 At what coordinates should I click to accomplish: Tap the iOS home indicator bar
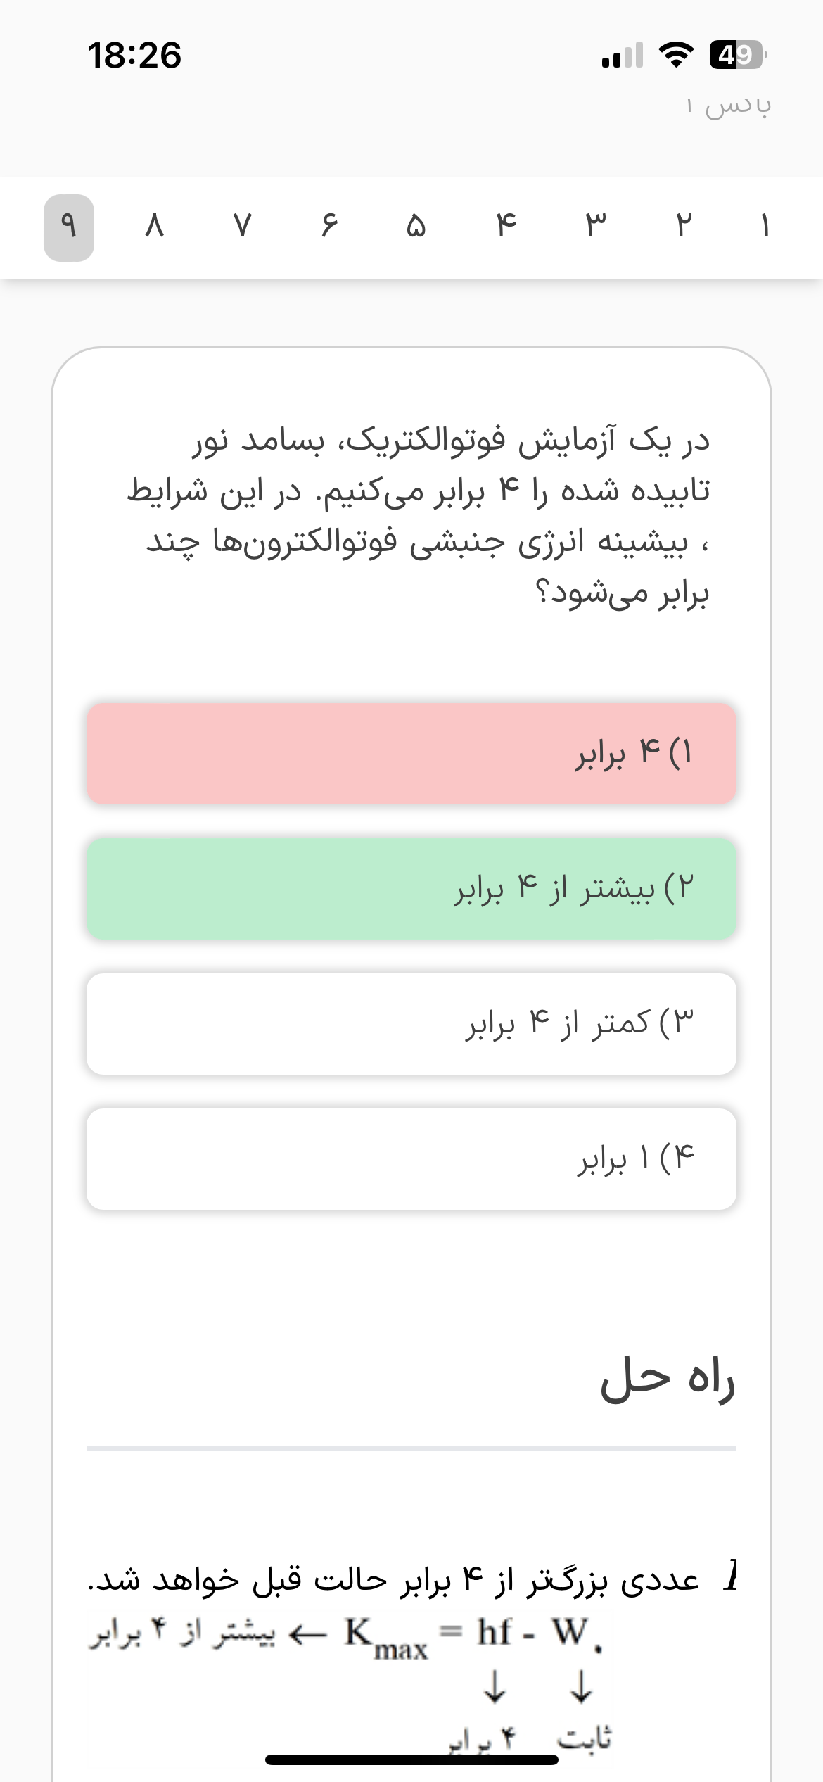coord(412,1759)
